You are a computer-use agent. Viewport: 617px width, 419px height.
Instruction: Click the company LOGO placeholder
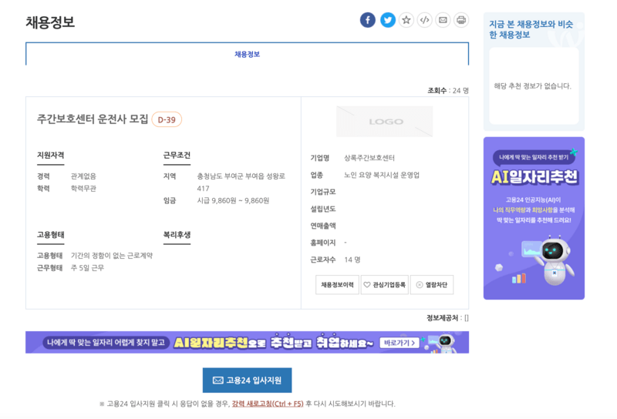[x=384, y=122]
